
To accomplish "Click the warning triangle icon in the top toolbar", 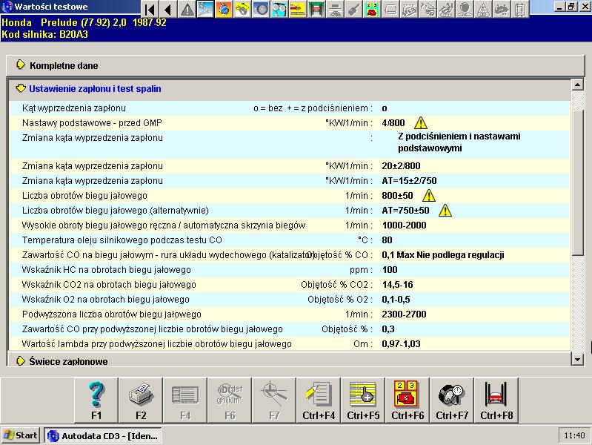I will 187,10.
